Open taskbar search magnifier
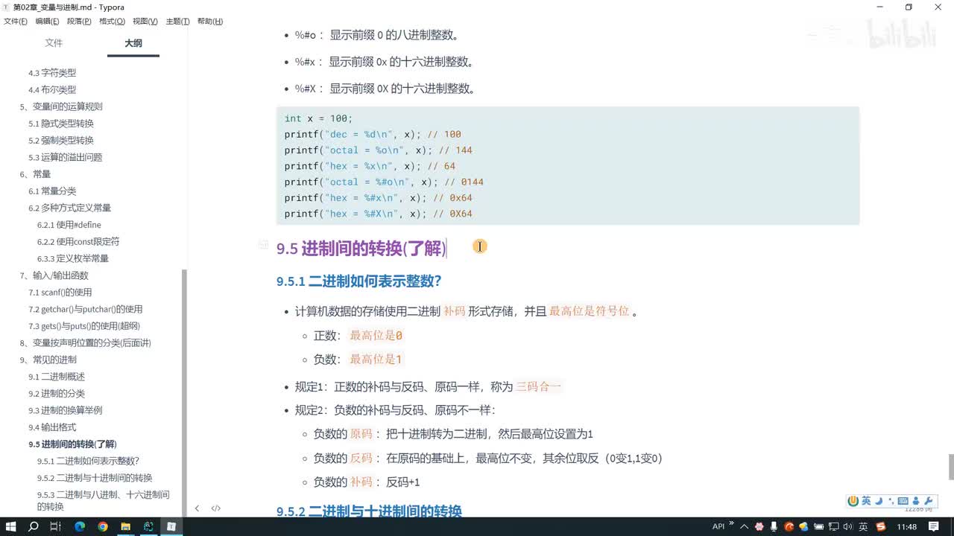 click(x=34, y=526)
